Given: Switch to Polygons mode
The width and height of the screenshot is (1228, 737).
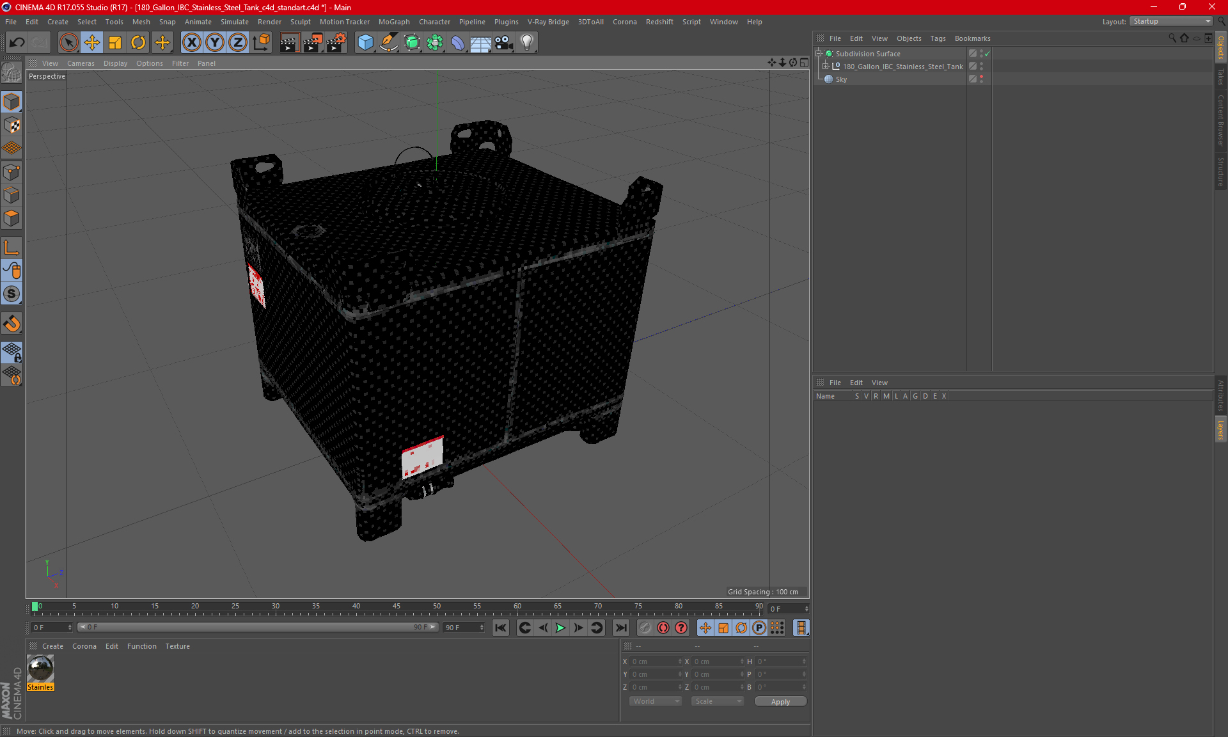Looking at the screenshot, I should tap(12, 218).
